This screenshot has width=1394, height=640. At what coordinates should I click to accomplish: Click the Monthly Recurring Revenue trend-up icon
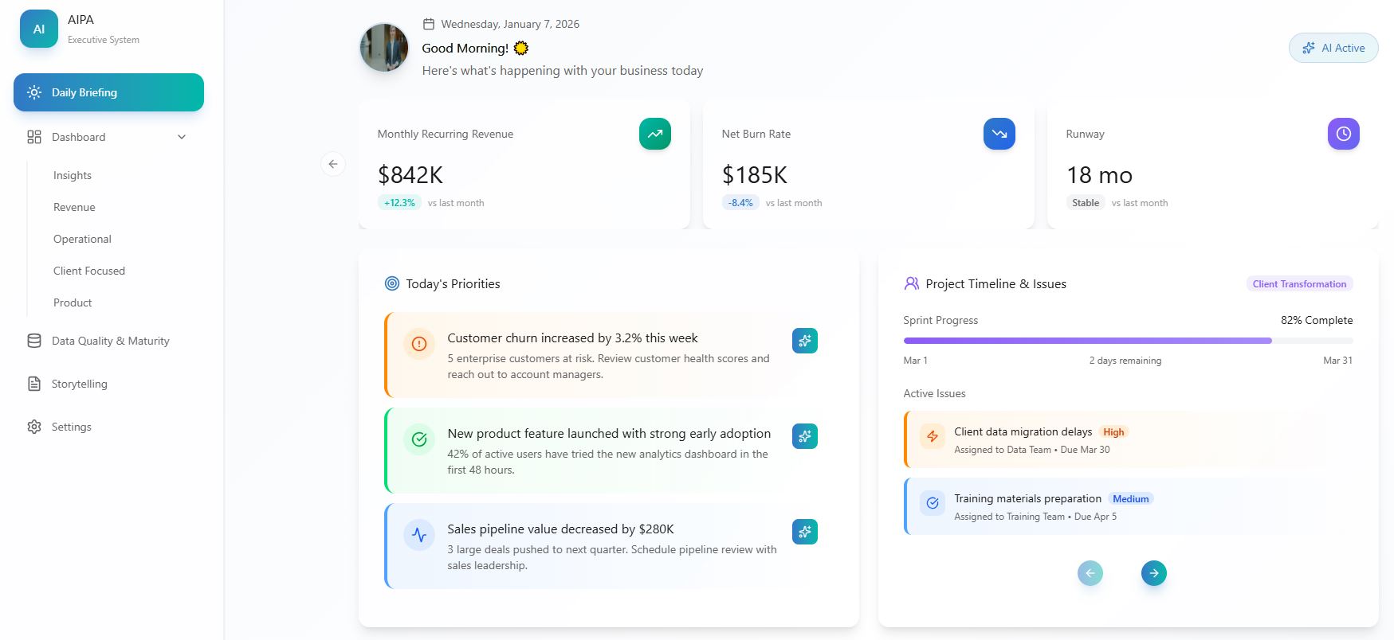coord(654,134)
